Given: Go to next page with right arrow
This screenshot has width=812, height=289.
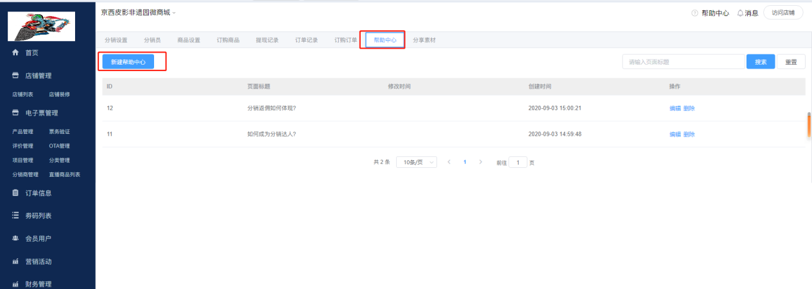Looking at the screenshot, I should pyautogui.click(x=481, y=162).
